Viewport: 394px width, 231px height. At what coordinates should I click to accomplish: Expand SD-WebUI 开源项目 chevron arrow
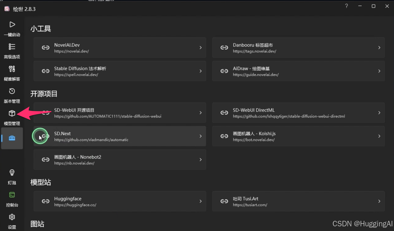[201, 113]
